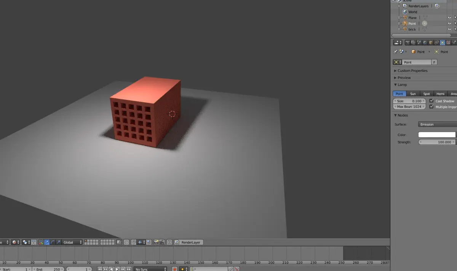Click the orange cube Point object breadcrumb

[x=414, y=52]
